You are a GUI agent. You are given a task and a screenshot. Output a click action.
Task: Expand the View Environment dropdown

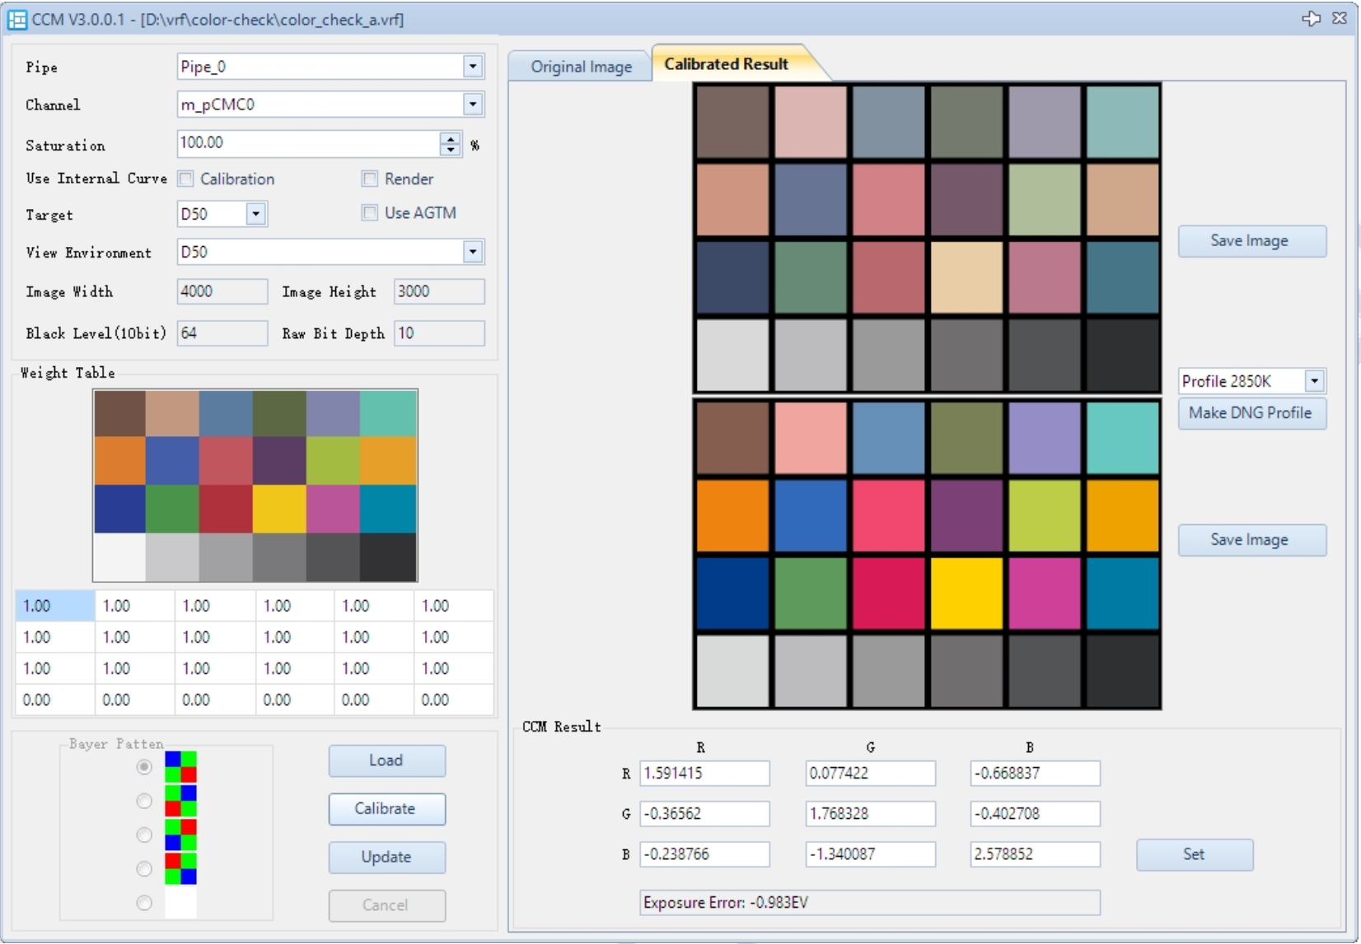click(x=472, y=252)
